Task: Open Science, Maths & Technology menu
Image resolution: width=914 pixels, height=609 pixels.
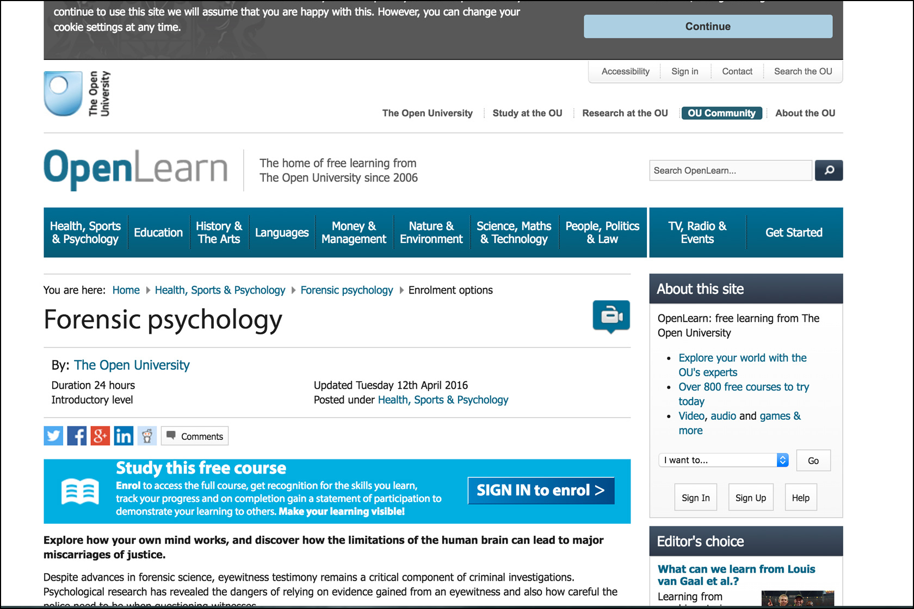Action: click(514, 232)
